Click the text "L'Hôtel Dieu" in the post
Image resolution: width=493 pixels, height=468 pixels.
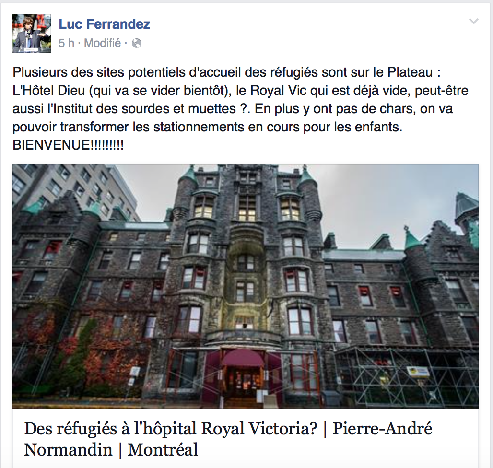coord(49,91)
